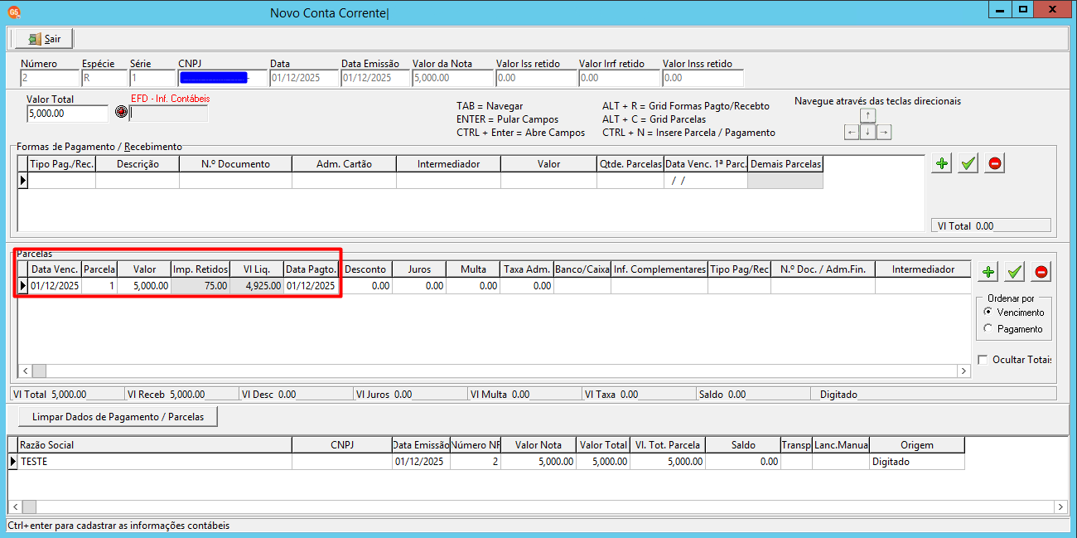The height and width of the screenshot is (538, 1077).
Task: Click the Razão Social column header
Action: click(x=155, y=445)
